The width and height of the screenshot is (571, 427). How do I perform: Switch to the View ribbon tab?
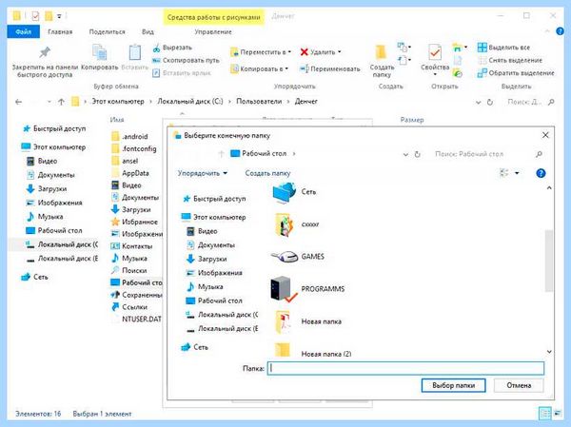click(148, 32)
